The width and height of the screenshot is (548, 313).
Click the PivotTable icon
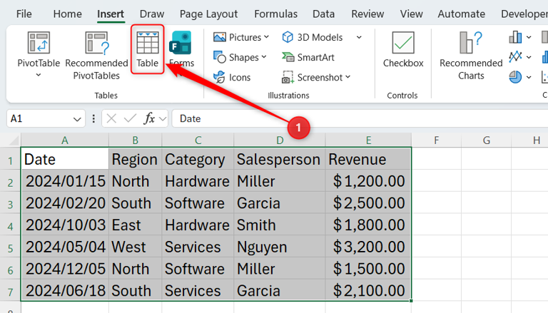coord(39,42)
